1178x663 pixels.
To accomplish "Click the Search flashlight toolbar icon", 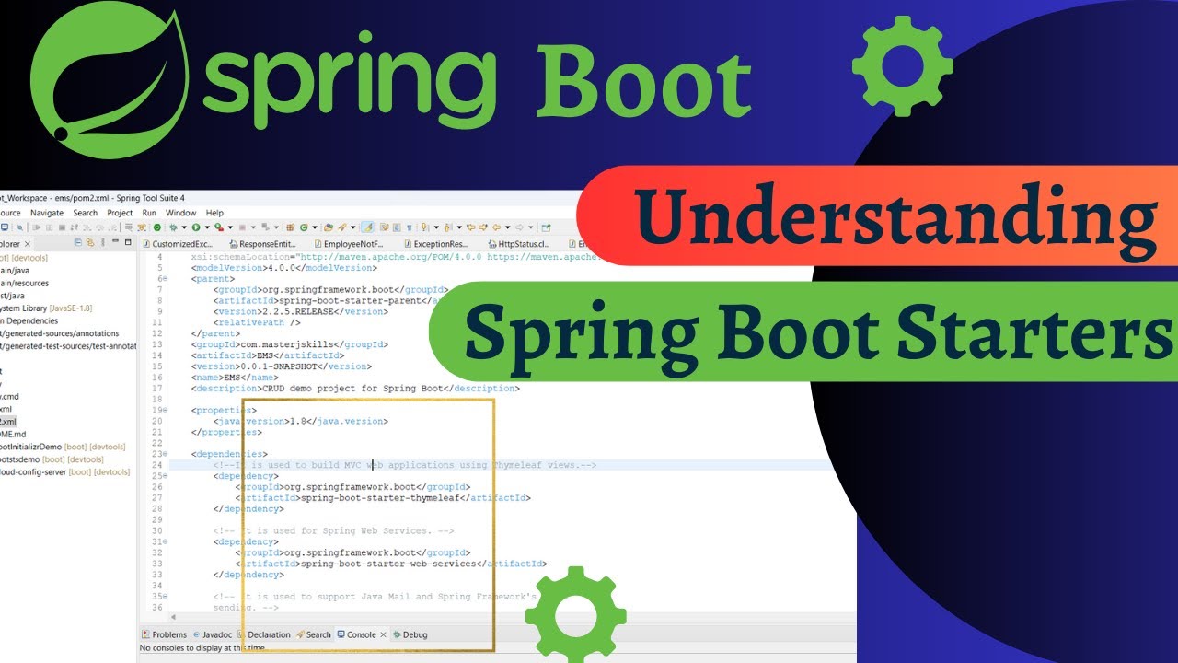I will coord(341,227).
